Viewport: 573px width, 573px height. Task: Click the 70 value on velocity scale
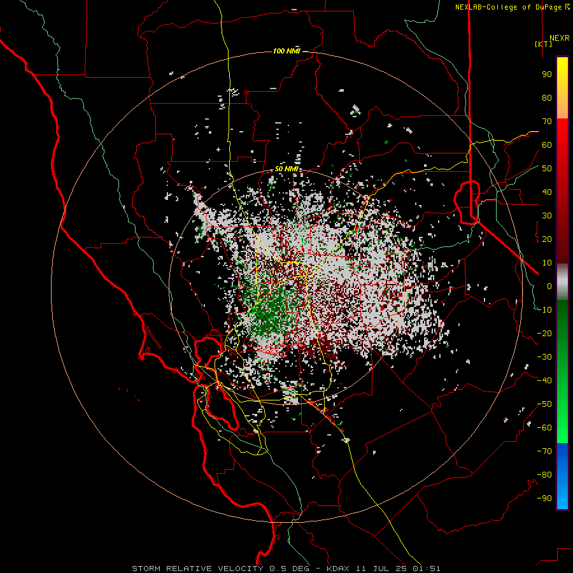coord(547,122)
